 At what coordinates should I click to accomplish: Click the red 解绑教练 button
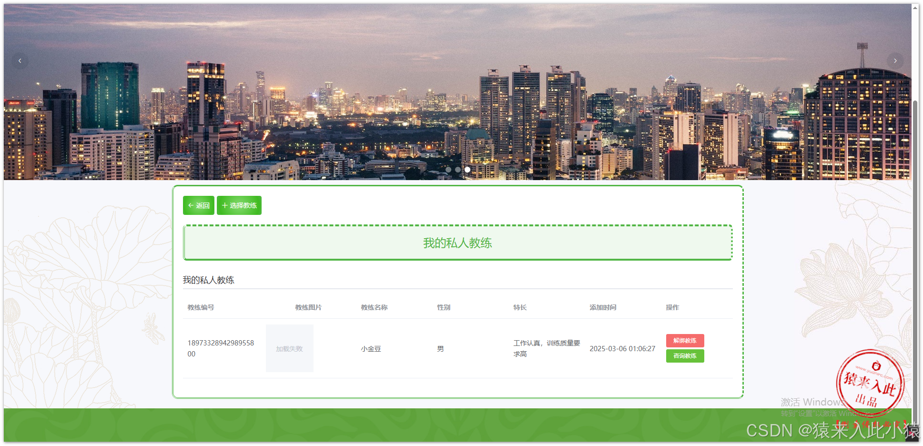pyautogui.click(x=685, y=341)
